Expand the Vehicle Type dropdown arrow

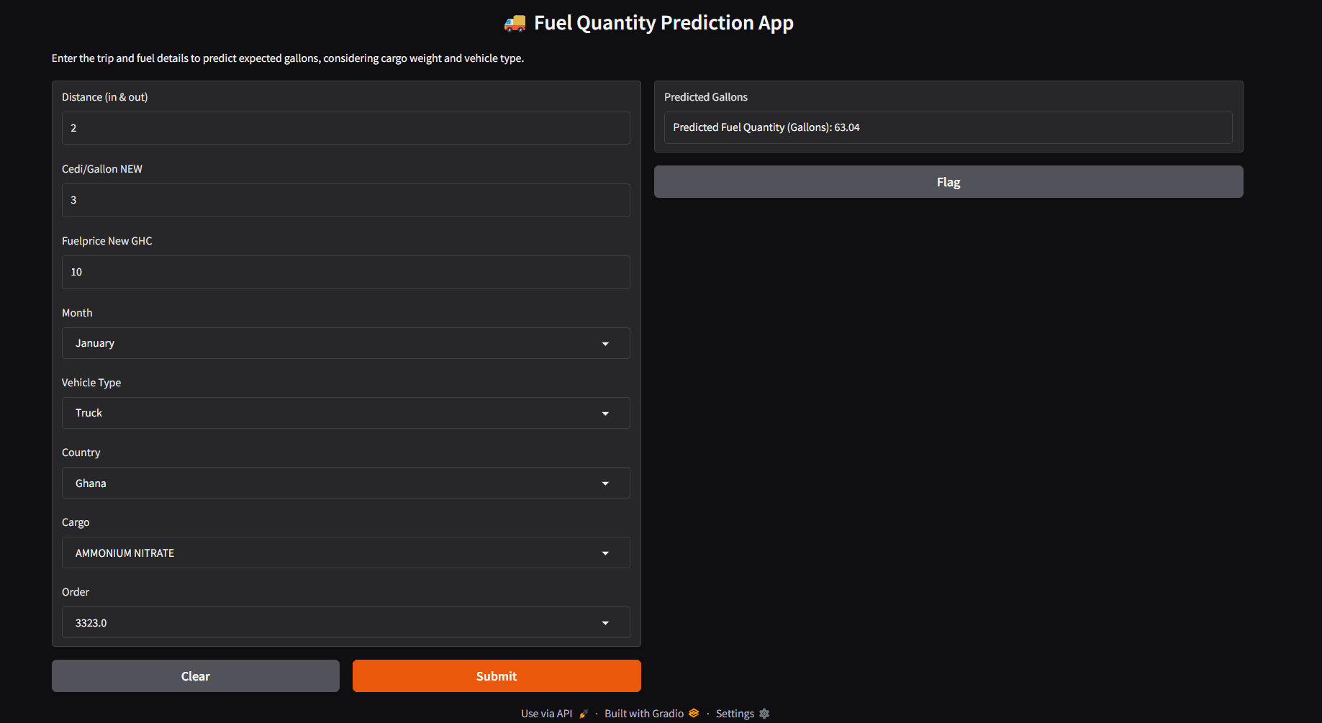tap(605, 414)
